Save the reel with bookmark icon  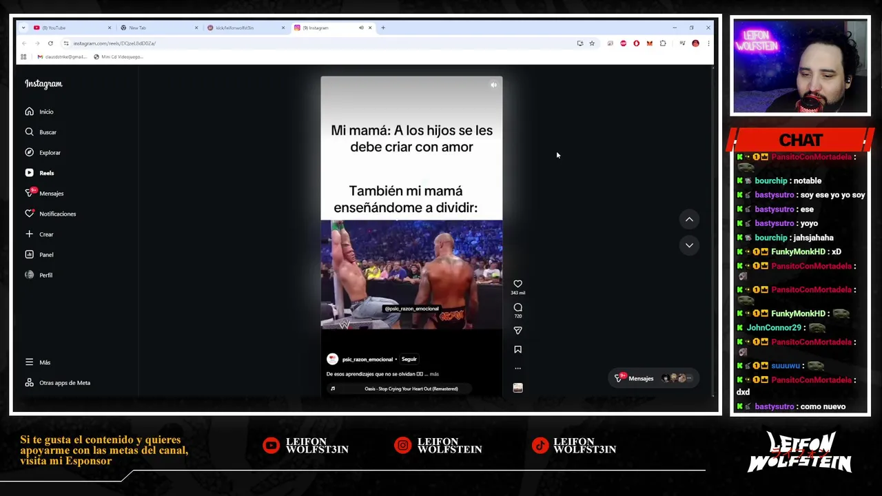point(517,349)
